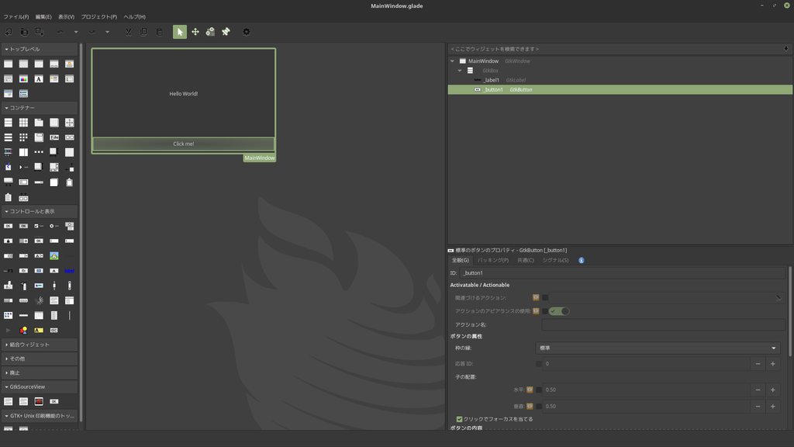
Task: Open the ファイル(F) menu
Action: 16,17
